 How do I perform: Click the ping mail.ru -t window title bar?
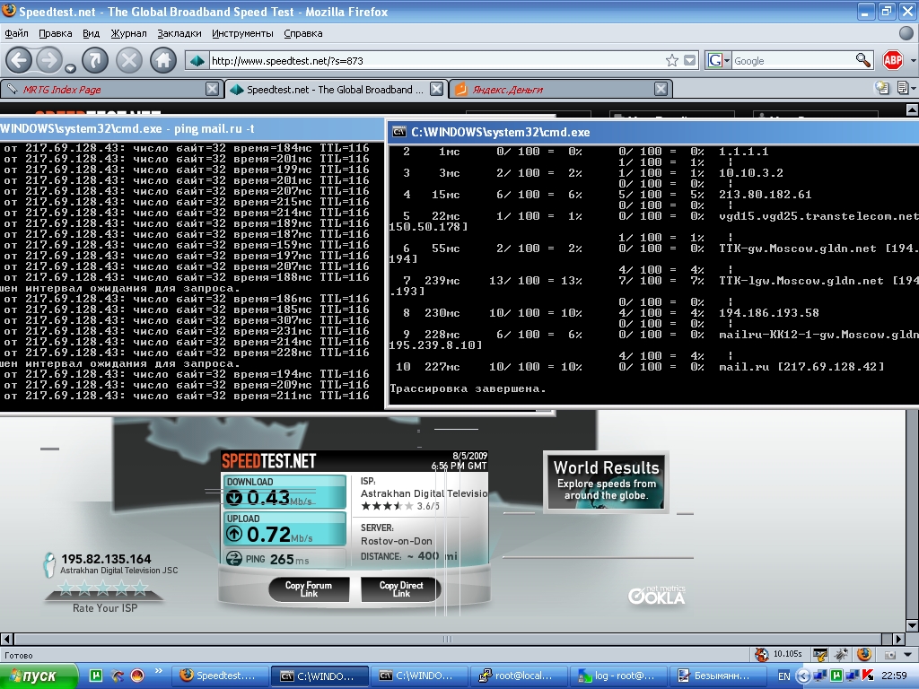[x=192, y=129]
